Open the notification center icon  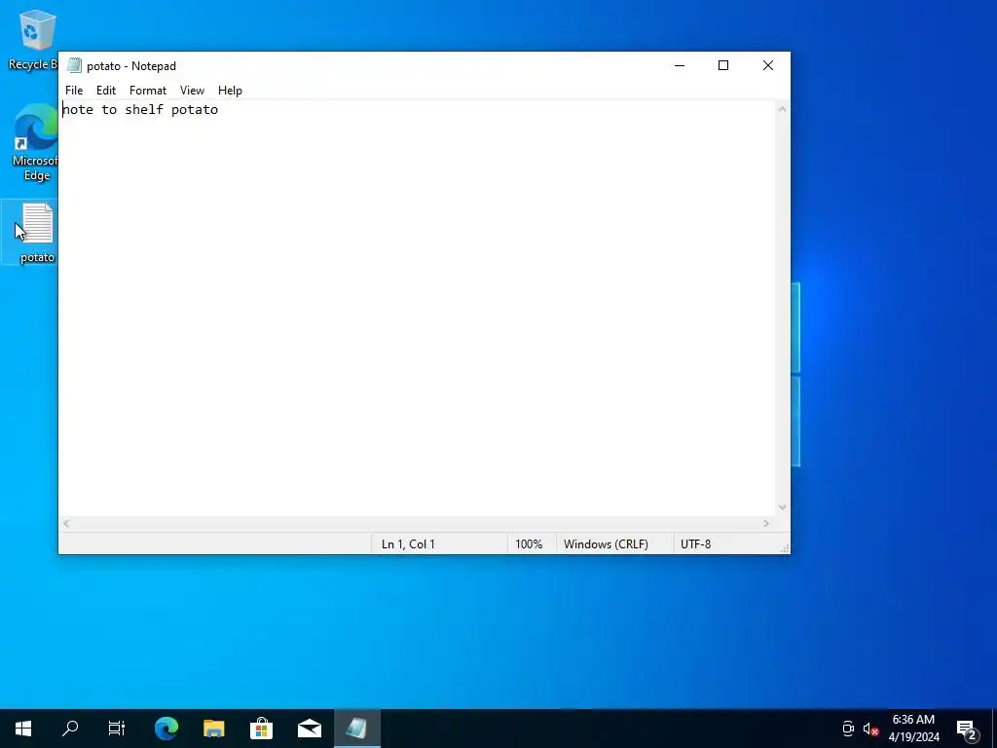(x=967, y=729)
